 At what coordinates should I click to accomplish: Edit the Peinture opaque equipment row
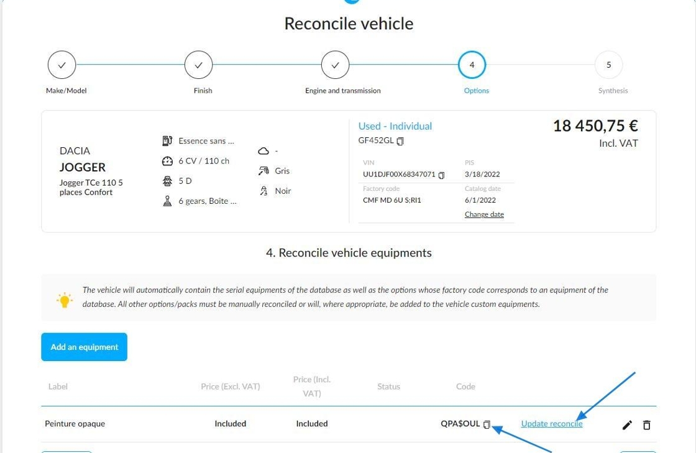point(627,425)
